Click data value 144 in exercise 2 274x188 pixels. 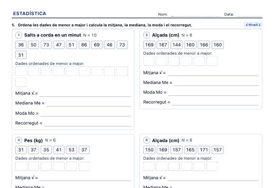click(x=177, y=45)
